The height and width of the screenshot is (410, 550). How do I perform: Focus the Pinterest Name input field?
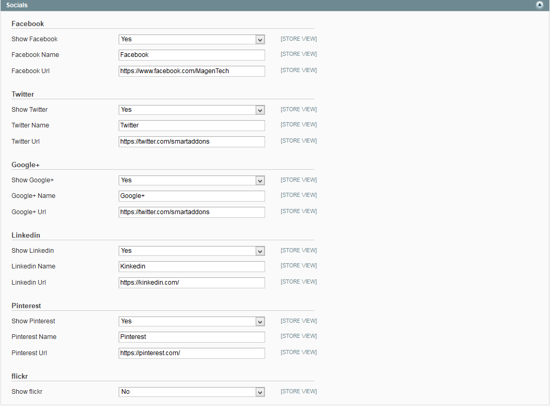191,337
